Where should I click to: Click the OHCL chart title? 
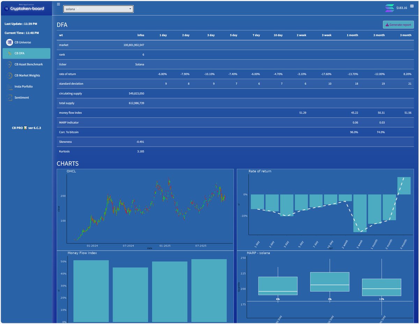click(x=71, y=171)
